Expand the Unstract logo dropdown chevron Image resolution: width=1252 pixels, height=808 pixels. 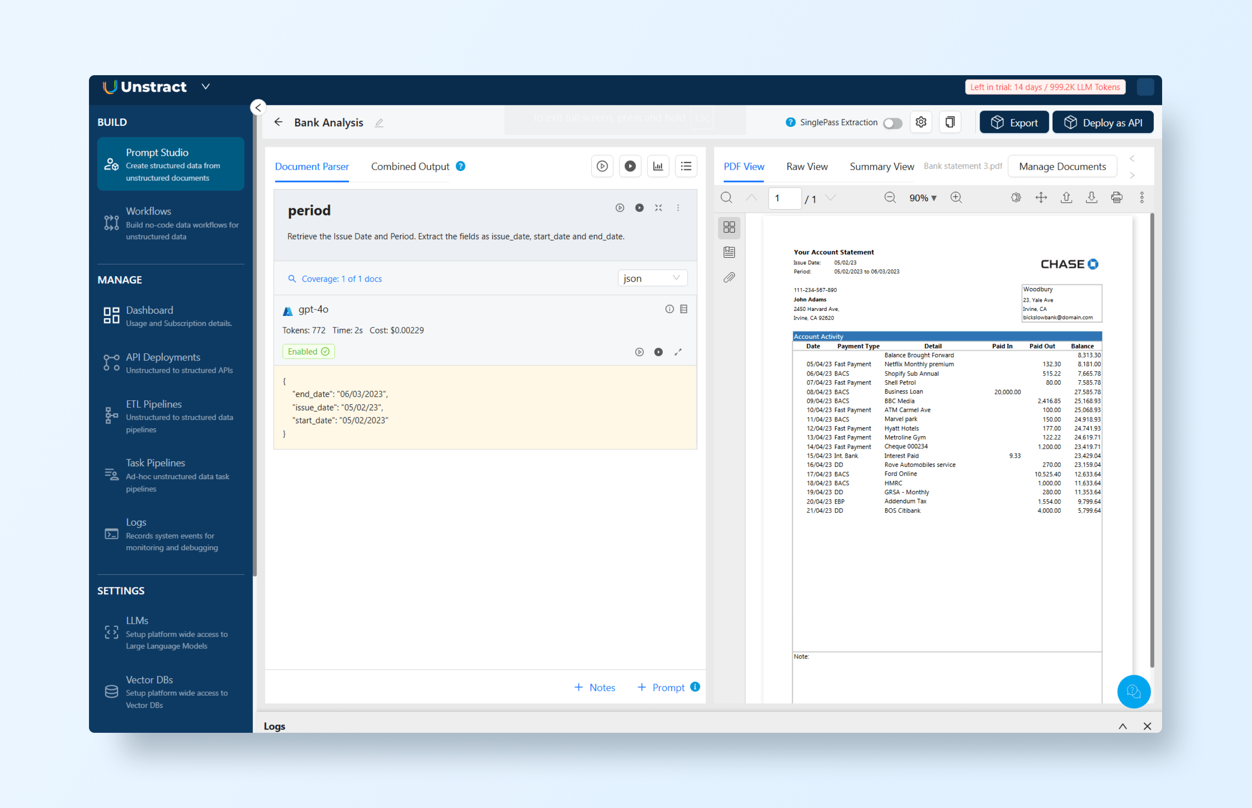click(x=206, y=87)
